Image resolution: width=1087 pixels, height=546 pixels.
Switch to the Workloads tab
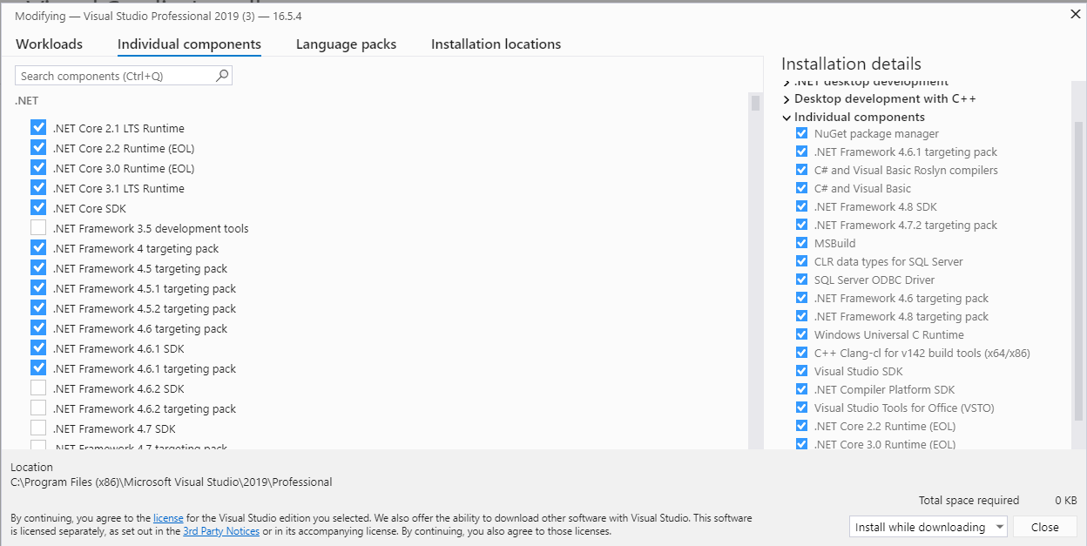[49, 44]
